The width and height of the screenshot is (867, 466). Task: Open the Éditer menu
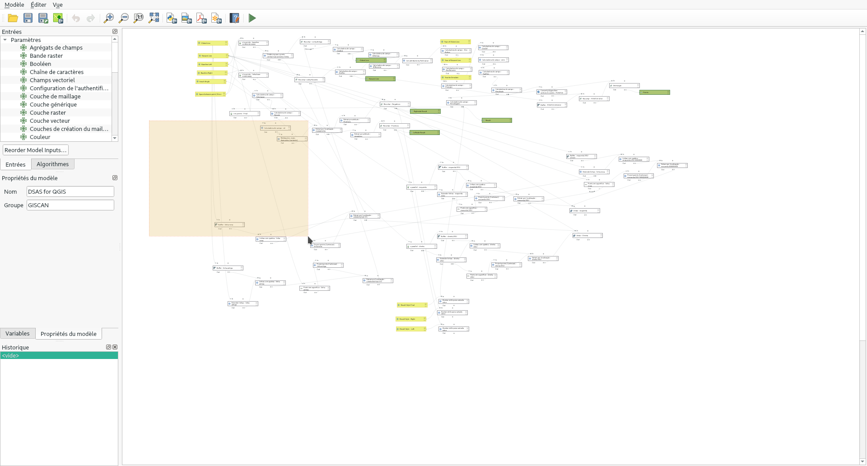tap(38, 5)
